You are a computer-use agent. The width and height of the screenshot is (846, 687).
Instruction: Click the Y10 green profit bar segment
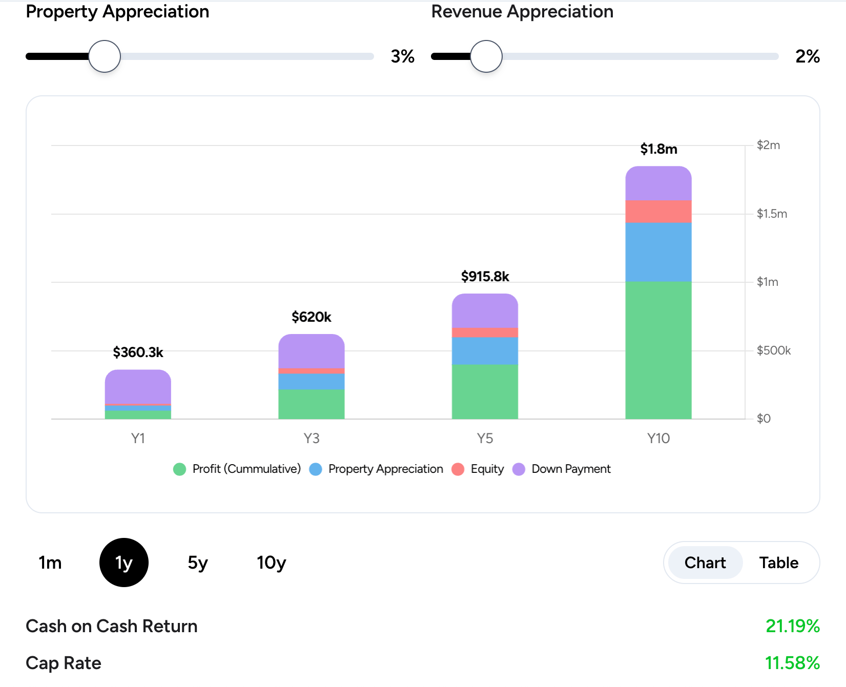click(x=658, y=350)
